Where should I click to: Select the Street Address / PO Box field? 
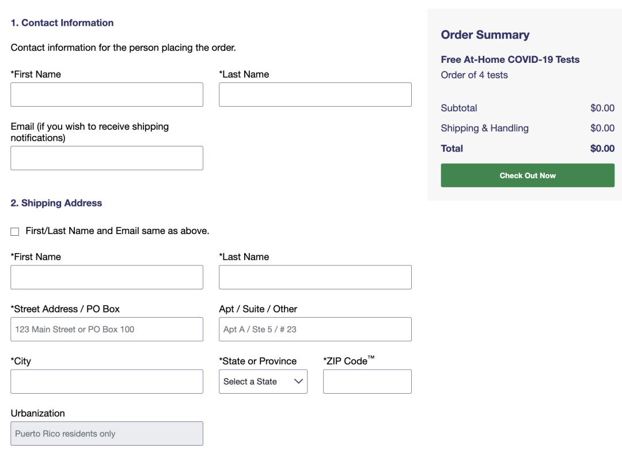tap(107, 329)
